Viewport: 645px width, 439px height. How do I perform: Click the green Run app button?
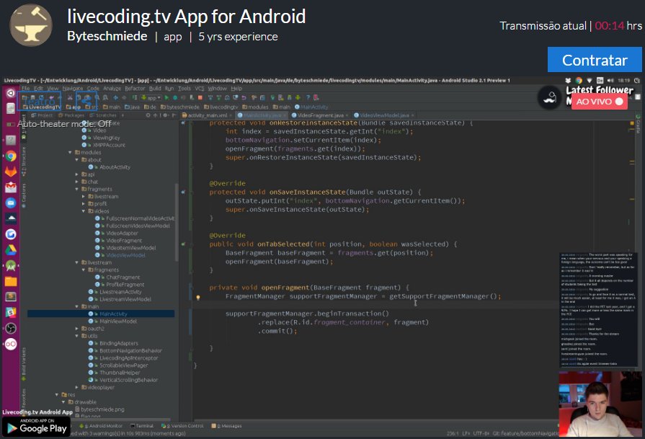[166, 97]
